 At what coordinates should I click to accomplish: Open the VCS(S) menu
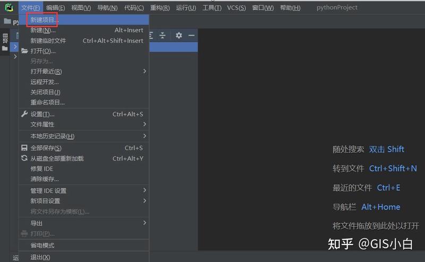click(236, 7)
